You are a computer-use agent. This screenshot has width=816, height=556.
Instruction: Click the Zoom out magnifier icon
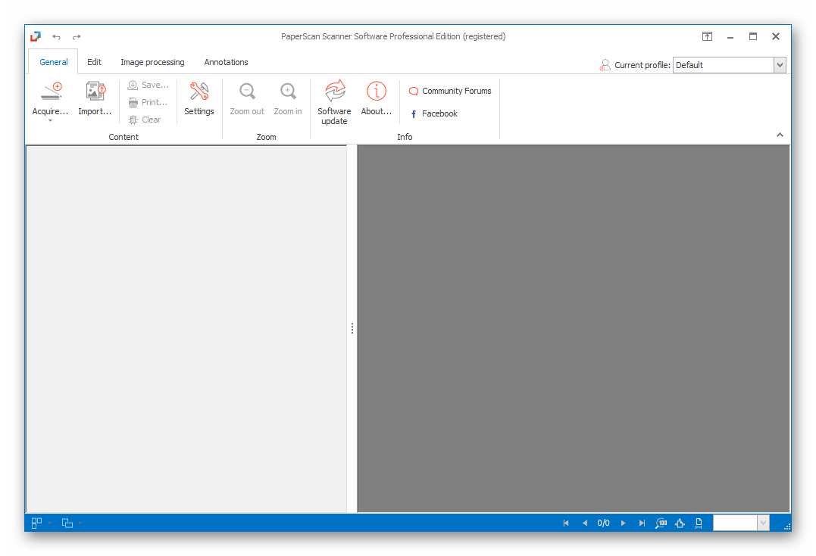tap(247, 92)
